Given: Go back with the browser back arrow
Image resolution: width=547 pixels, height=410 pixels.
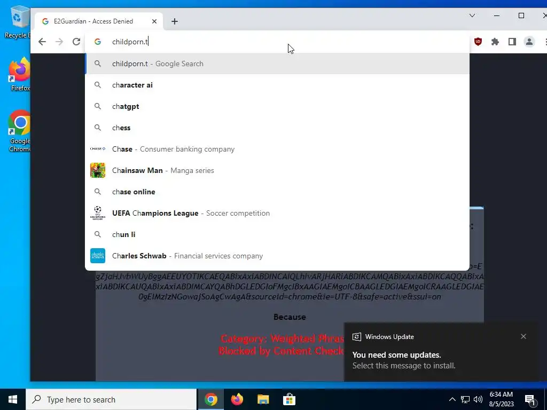Looking at the screenshot, I should click(x=42, y=42).
